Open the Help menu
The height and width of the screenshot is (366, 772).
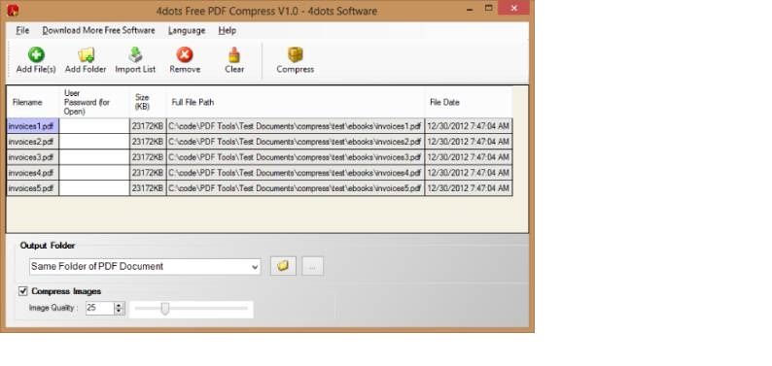(227, 30)
